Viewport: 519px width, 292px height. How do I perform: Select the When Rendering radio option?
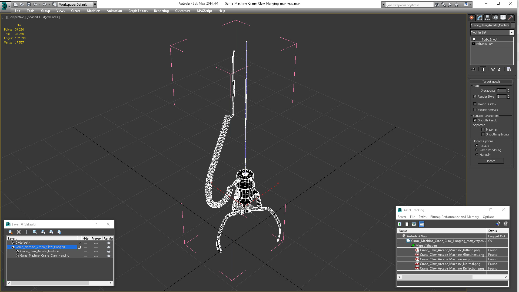coord(477,150)
